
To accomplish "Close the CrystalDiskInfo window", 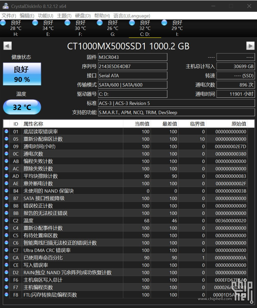I will [x=249, y=6].
